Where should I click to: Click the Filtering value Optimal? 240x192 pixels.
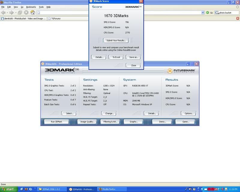[107, 93]
